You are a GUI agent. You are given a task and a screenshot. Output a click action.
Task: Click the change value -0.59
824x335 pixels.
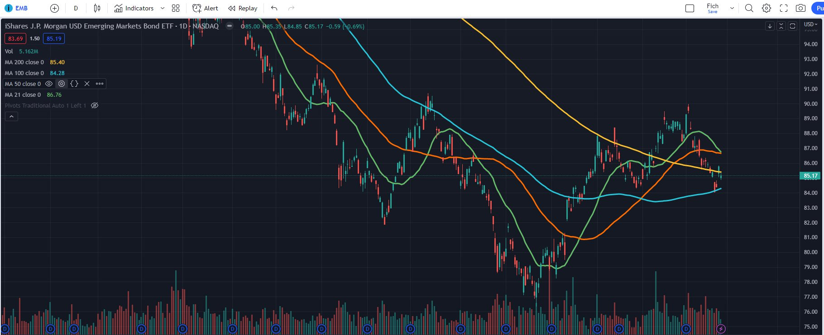click(333, 26)
